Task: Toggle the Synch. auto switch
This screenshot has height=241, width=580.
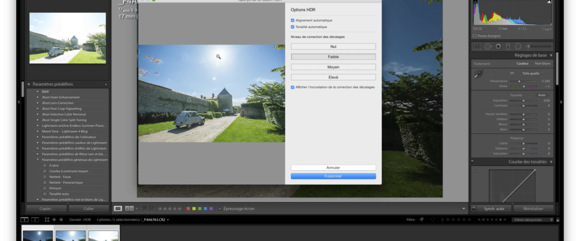Action: click(474, 209)
